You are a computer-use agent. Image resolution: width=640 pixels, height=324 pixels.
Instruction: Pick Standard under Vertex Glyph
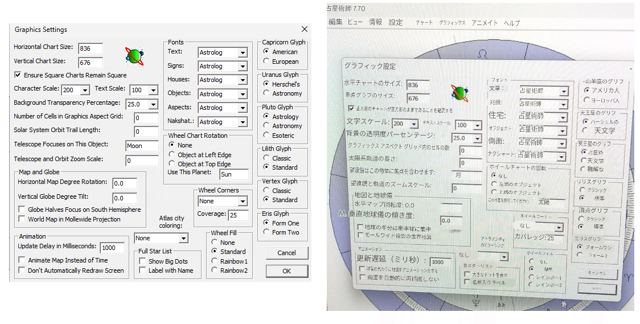pyautogui.click(x=266, y=199)
